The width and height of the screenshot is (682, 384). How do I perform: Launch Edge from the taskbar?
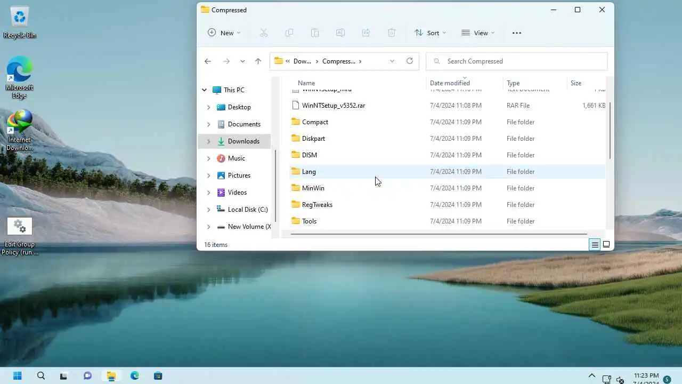(x=134, y=375)
